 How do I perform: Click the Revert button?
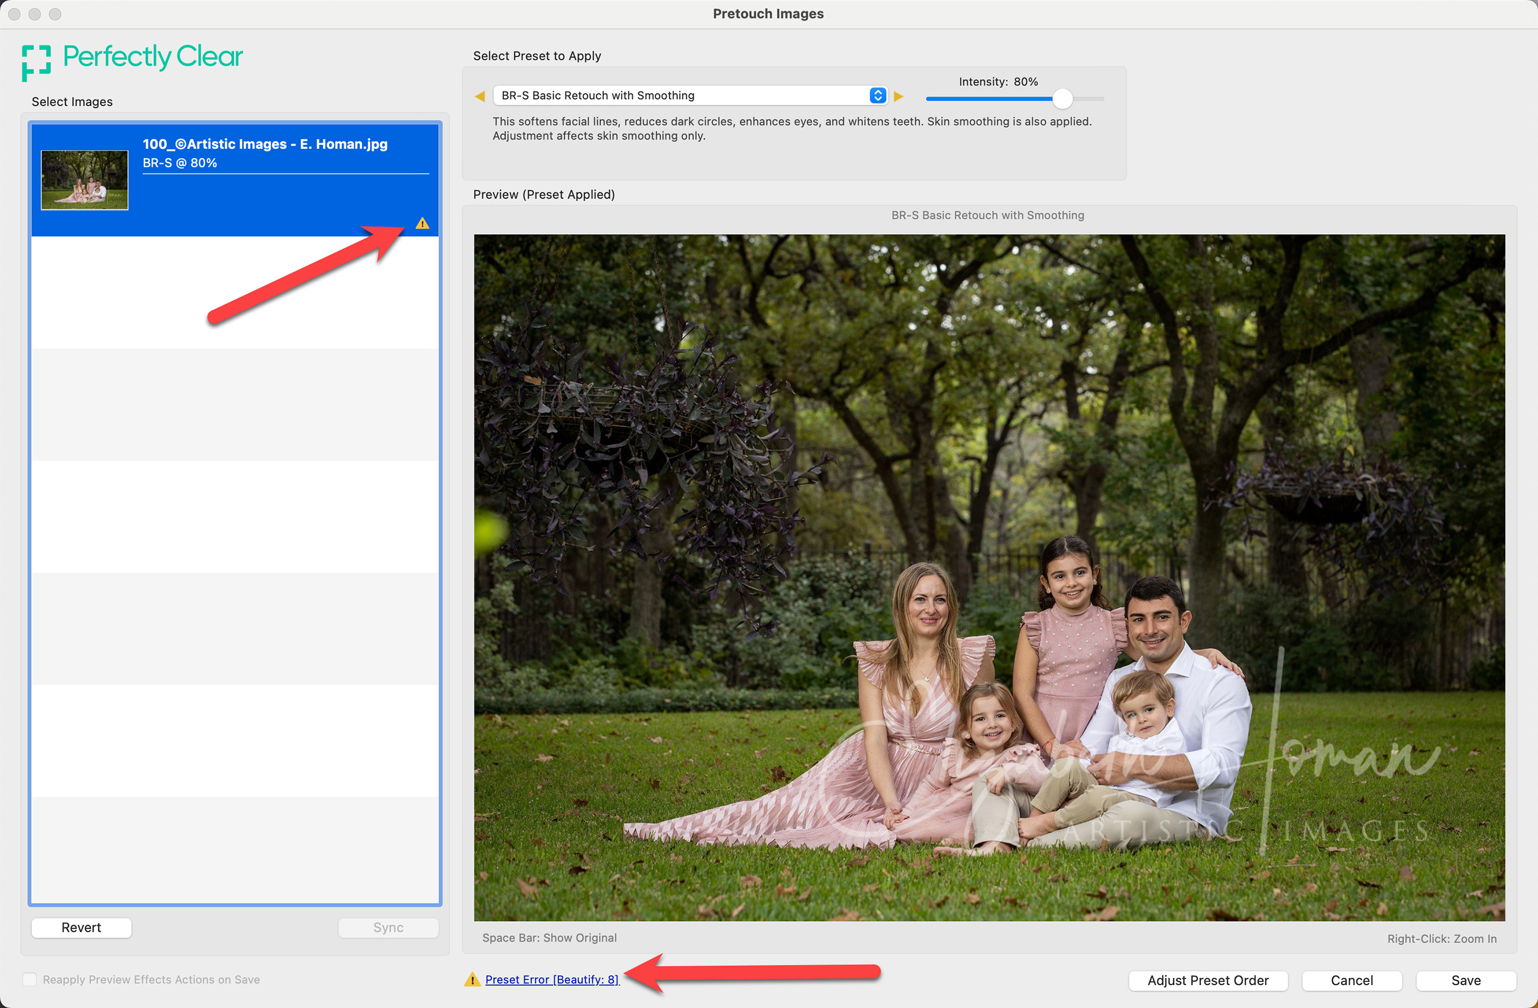pyautogui.click(x=82, y=927)
